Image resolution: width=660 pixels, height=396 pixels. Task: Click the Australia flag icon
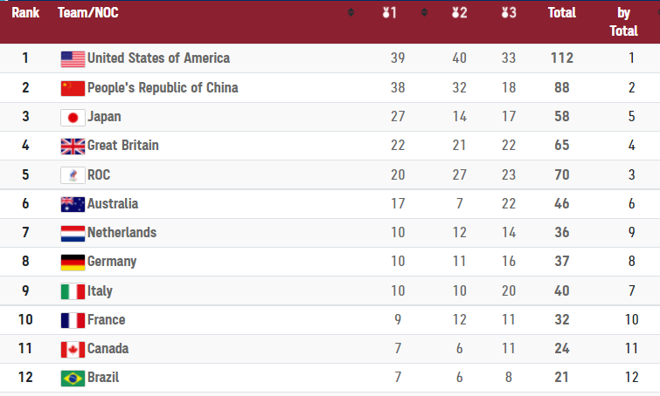(x=73, y=204)
